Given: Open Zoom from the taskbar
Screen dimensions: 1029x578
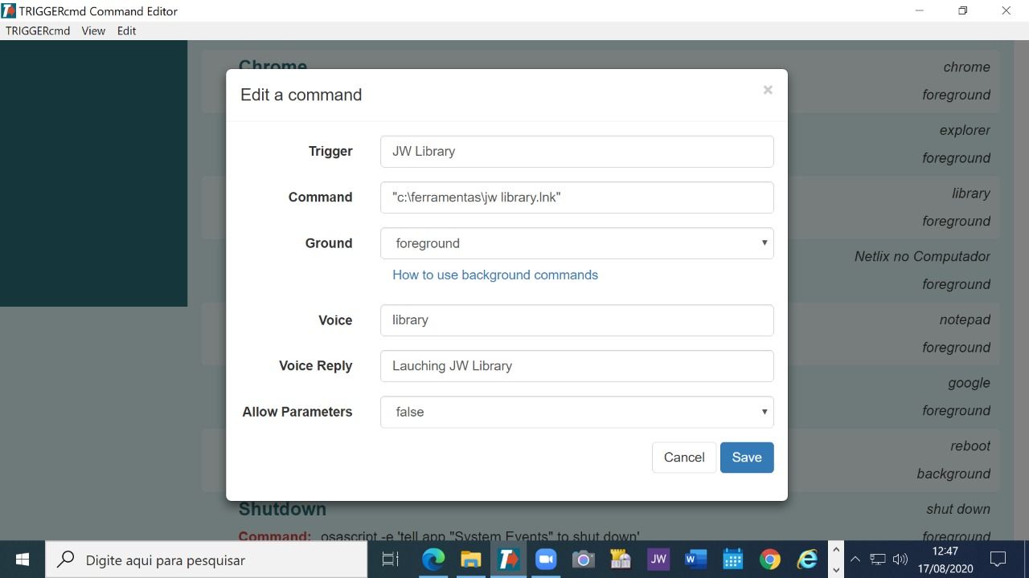Looking at the screenshot, I should point(546,560).
